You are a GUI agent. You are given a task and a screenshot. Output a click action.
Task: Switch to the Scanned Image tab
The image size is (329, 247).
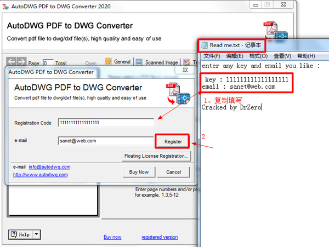157,62
